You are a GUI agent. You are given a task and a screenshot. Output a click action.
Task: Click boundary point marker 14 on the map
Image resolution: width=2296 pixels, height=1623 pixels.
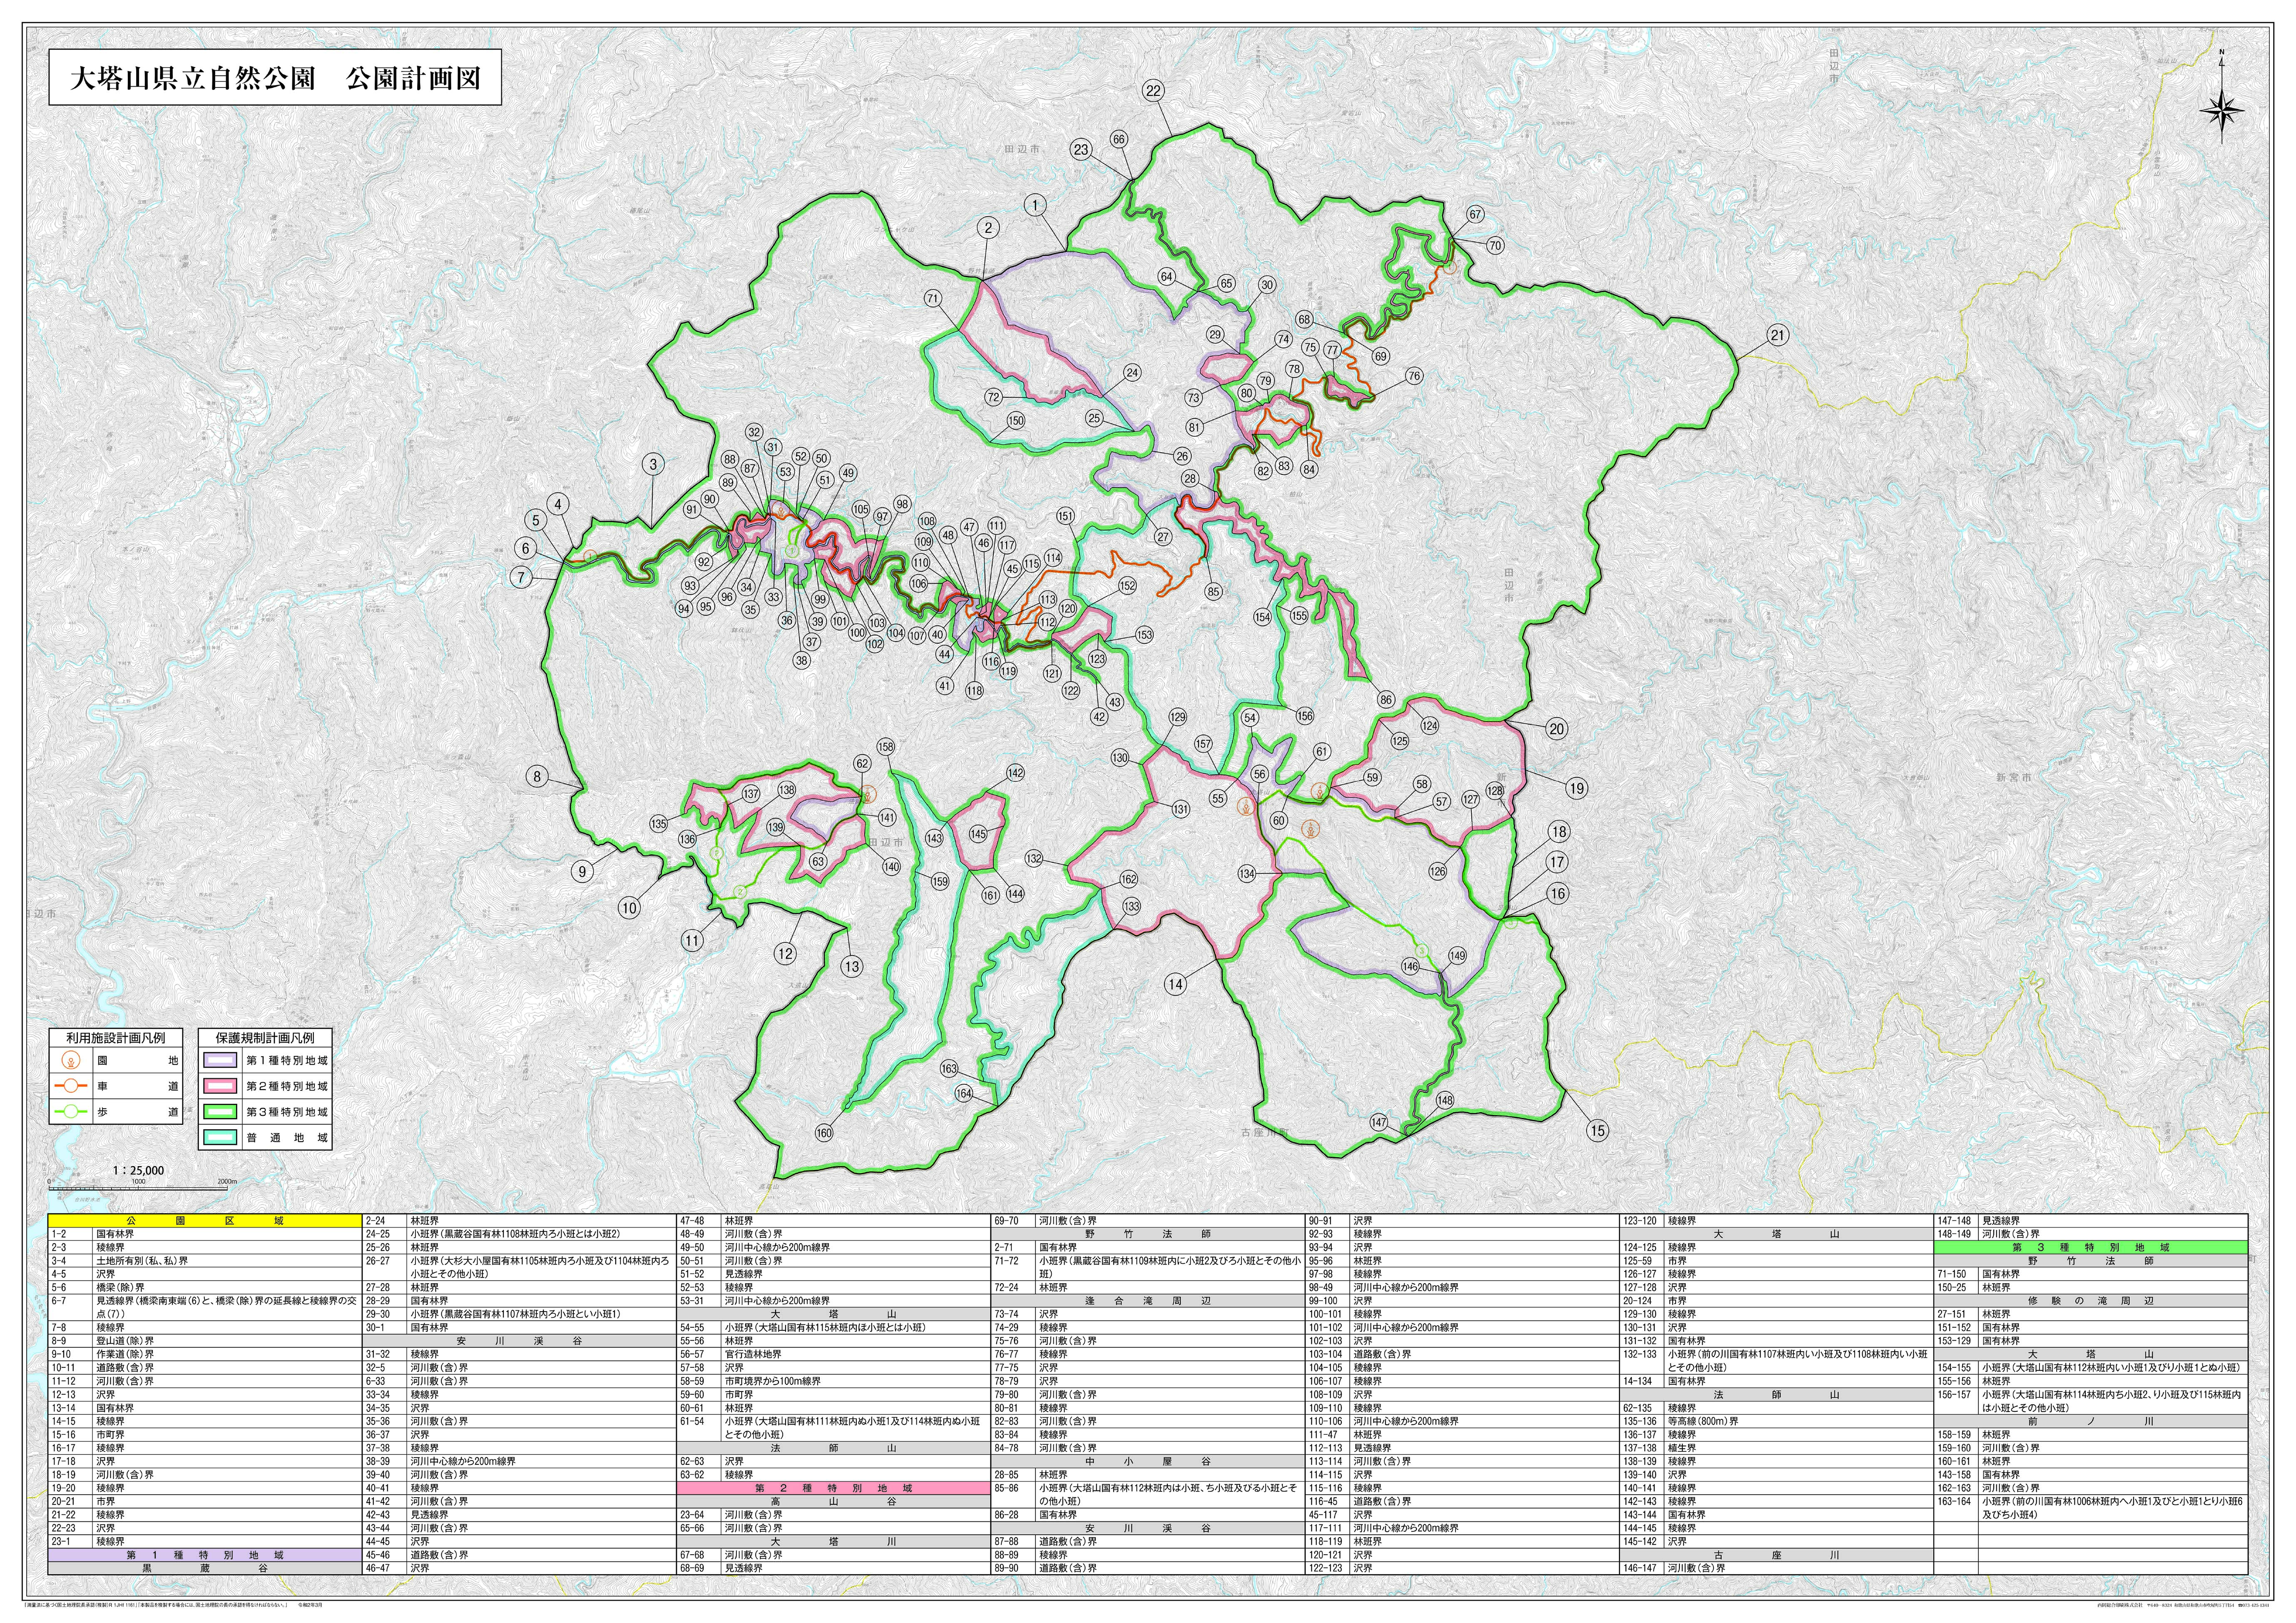point(1175,984)
